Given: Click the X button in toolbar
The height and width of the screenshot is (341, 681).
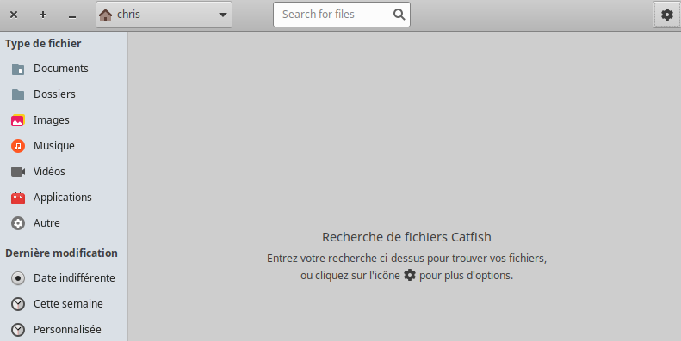Looking at the screenshot, I should [14, 15].
